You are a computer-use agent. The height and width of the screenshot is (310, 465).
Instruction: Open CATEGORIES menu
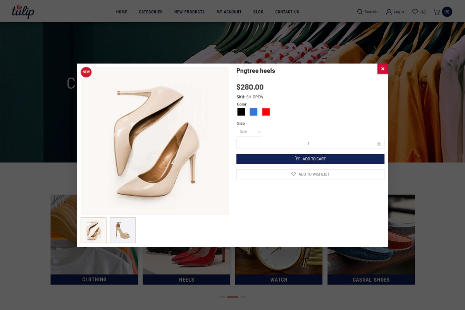tap(151, 12)
